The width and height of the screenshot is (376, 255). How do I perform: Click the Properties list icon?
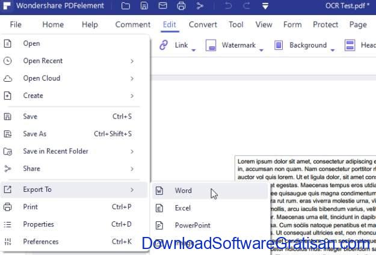(x=8, y=224)
